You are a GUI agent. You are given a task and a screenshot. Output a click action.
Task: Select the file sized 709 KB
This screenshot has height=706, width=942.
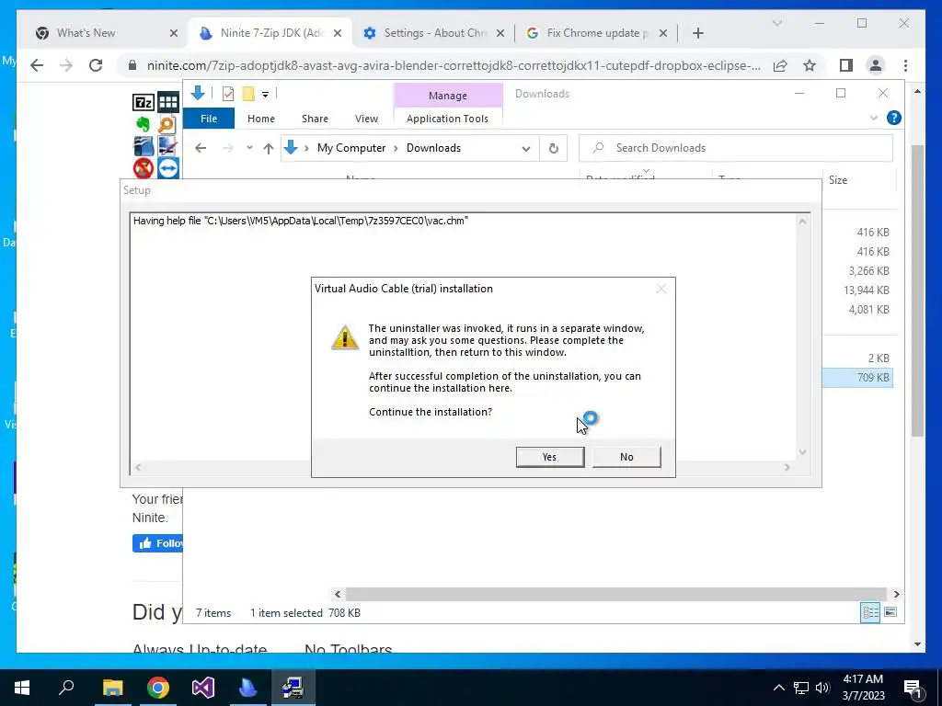857,378
